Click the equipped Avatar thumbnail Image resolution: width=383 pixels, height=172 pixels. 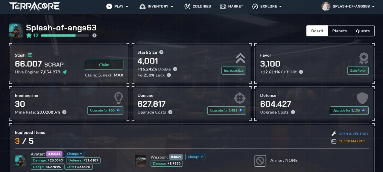(x=21, y=161)
